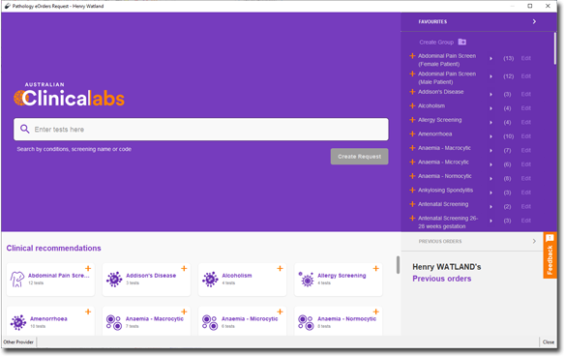Click the search magnifier icon
Screen dimensions: 564x356
pos(25,129)
